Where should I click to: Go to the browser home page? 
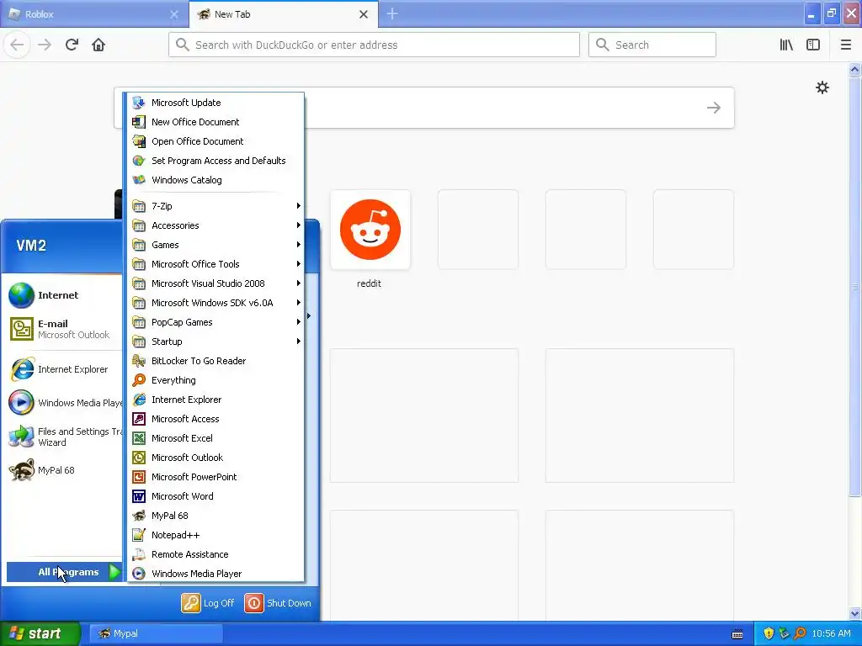pos(98,45)
